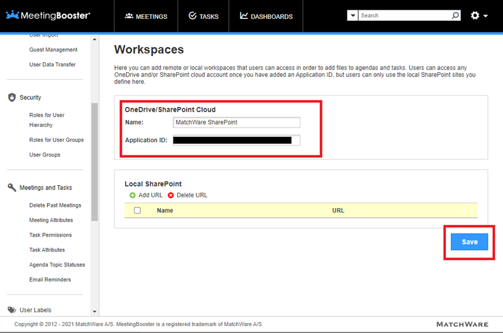This screenshot has width=503, height=333.
Task: Click the blue Save button
Action: point(469,242)
